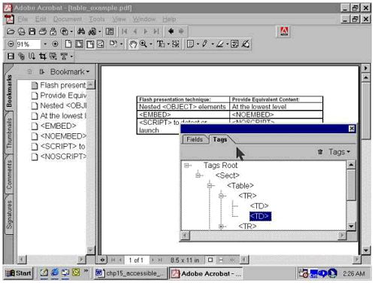Select the Graphics Select tool
Viewport: 375px width, 283px height.
pos(176,44)
